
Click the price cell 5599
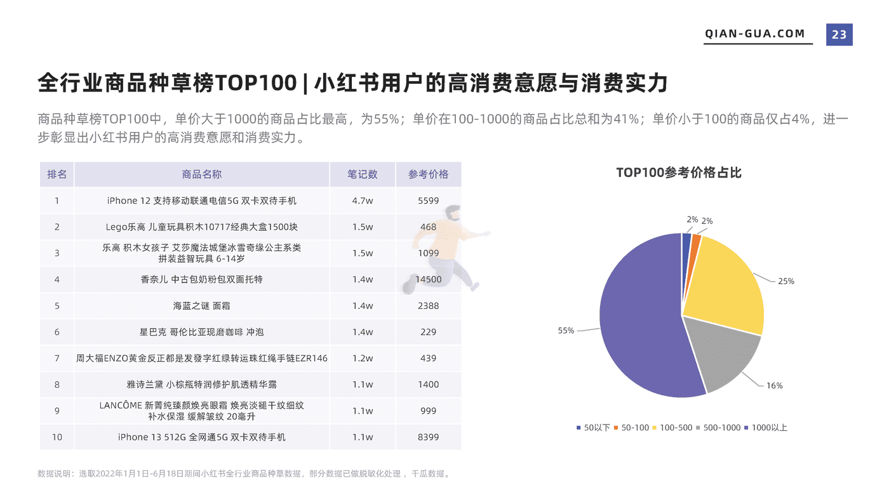pos(429,201)
